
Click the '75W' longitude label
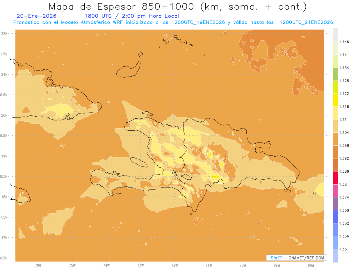tap(72, 265)
